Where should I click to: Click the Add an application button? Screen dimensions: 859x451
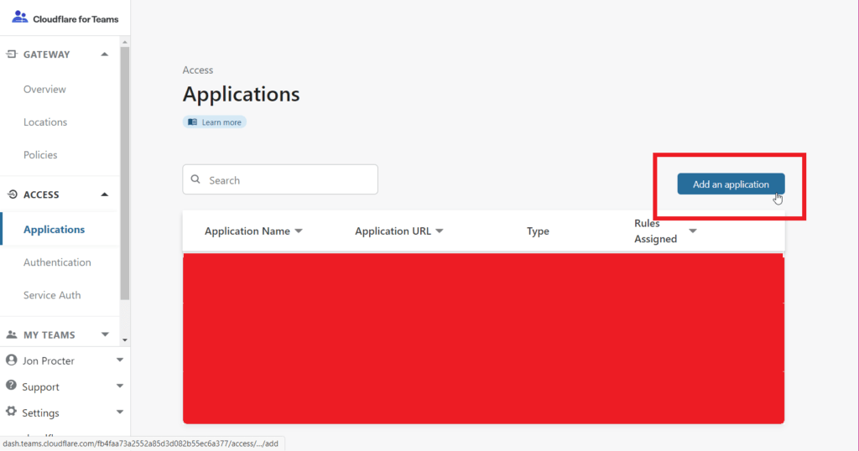(731, 184)
